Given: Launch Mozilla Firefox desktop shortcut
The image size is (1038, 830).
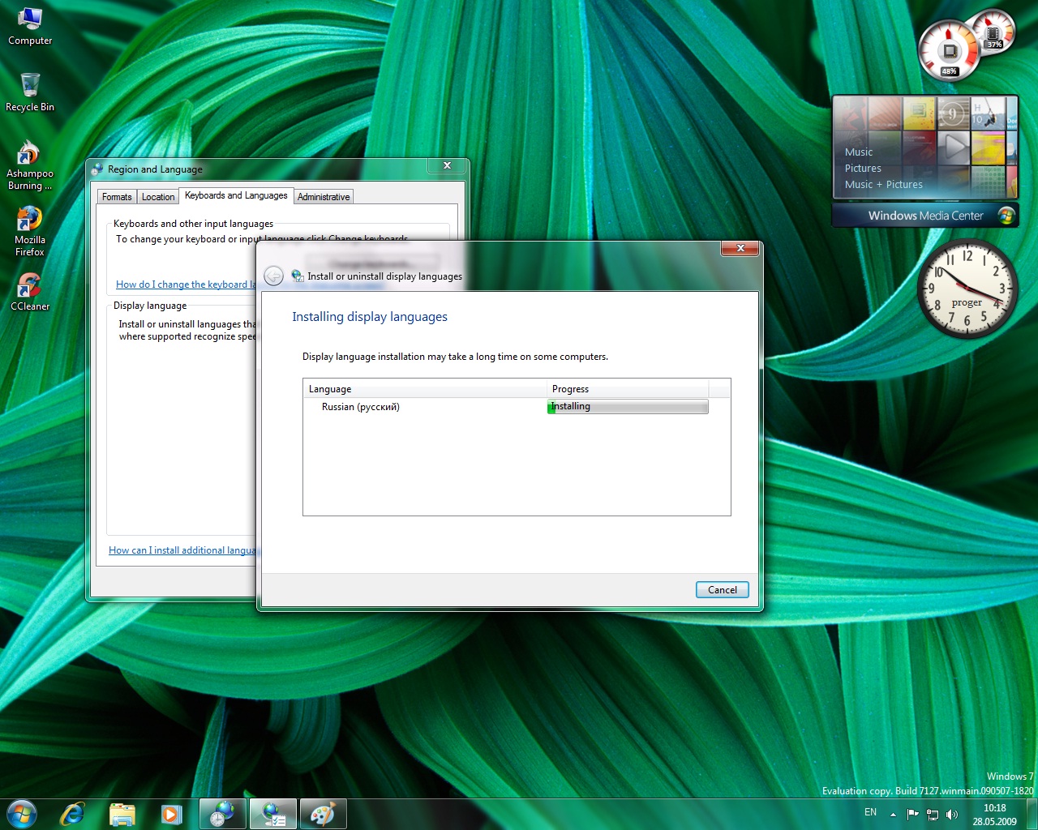Looking at the screenshot, I should [30, 232].
